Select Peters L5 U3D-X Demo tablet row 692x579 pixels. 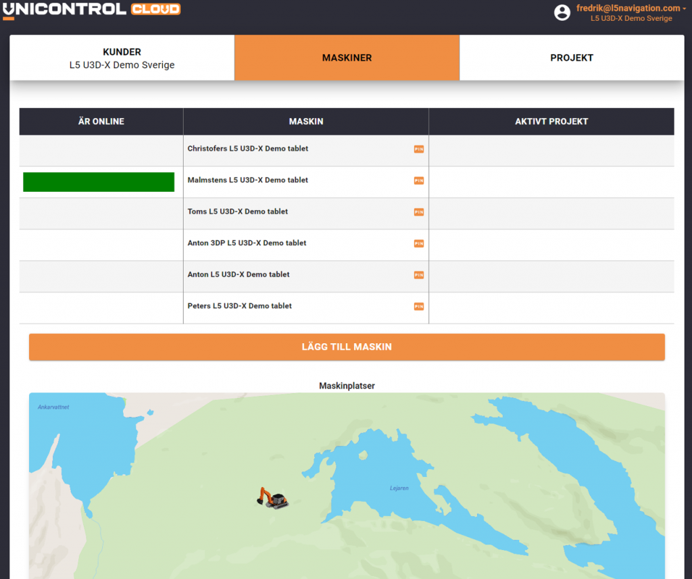coord(347,308)
